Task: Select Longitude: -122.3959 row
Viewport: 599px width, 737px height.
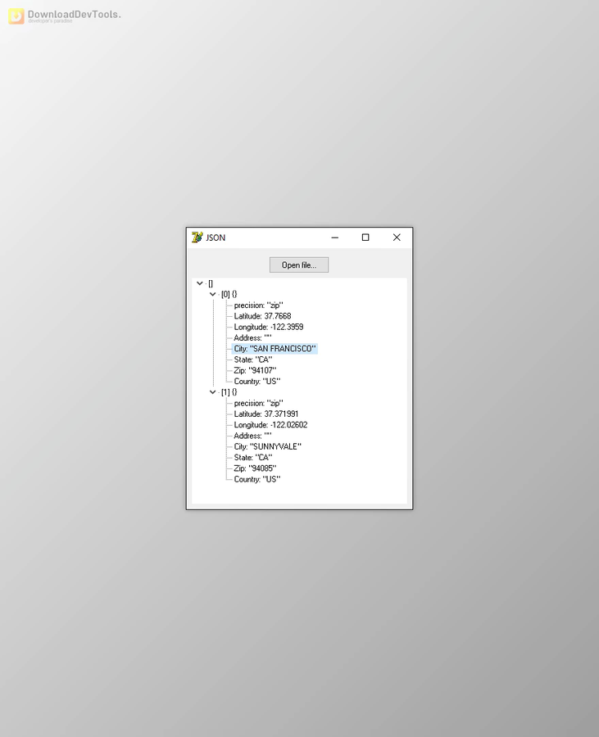Action: (x=269, y=327)
